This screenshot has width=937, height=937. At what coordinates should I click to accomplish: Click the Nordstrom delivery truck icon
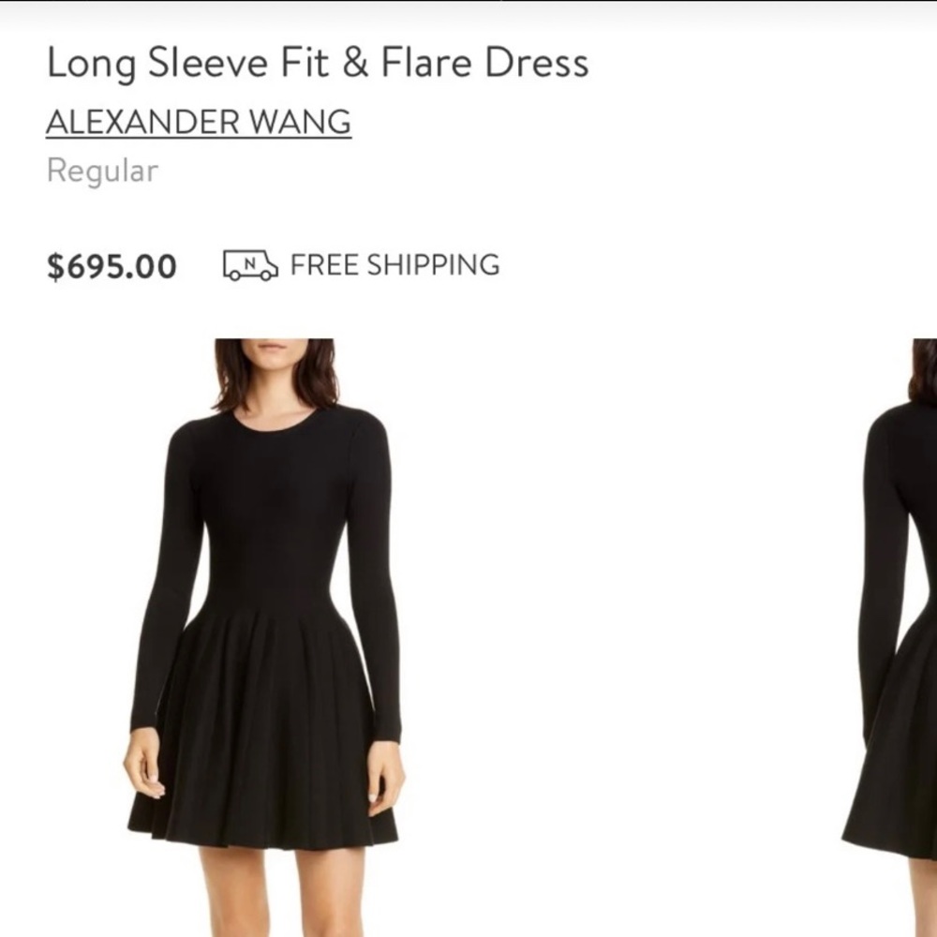[248, 266]
